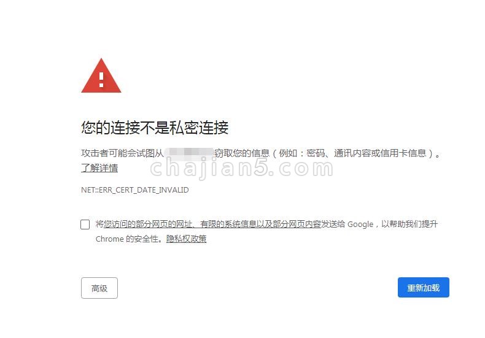This screenshot has height=338, width=485.
Task: Open the 隐私权政策 link
Action: [186, 239]
